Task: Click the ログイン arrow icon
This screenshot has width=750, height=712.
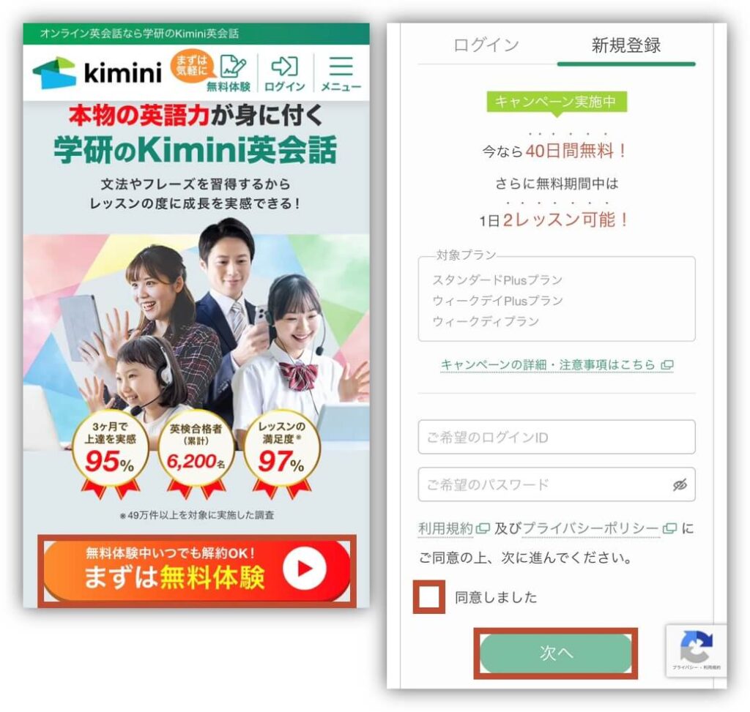Action: click(285, 67)
